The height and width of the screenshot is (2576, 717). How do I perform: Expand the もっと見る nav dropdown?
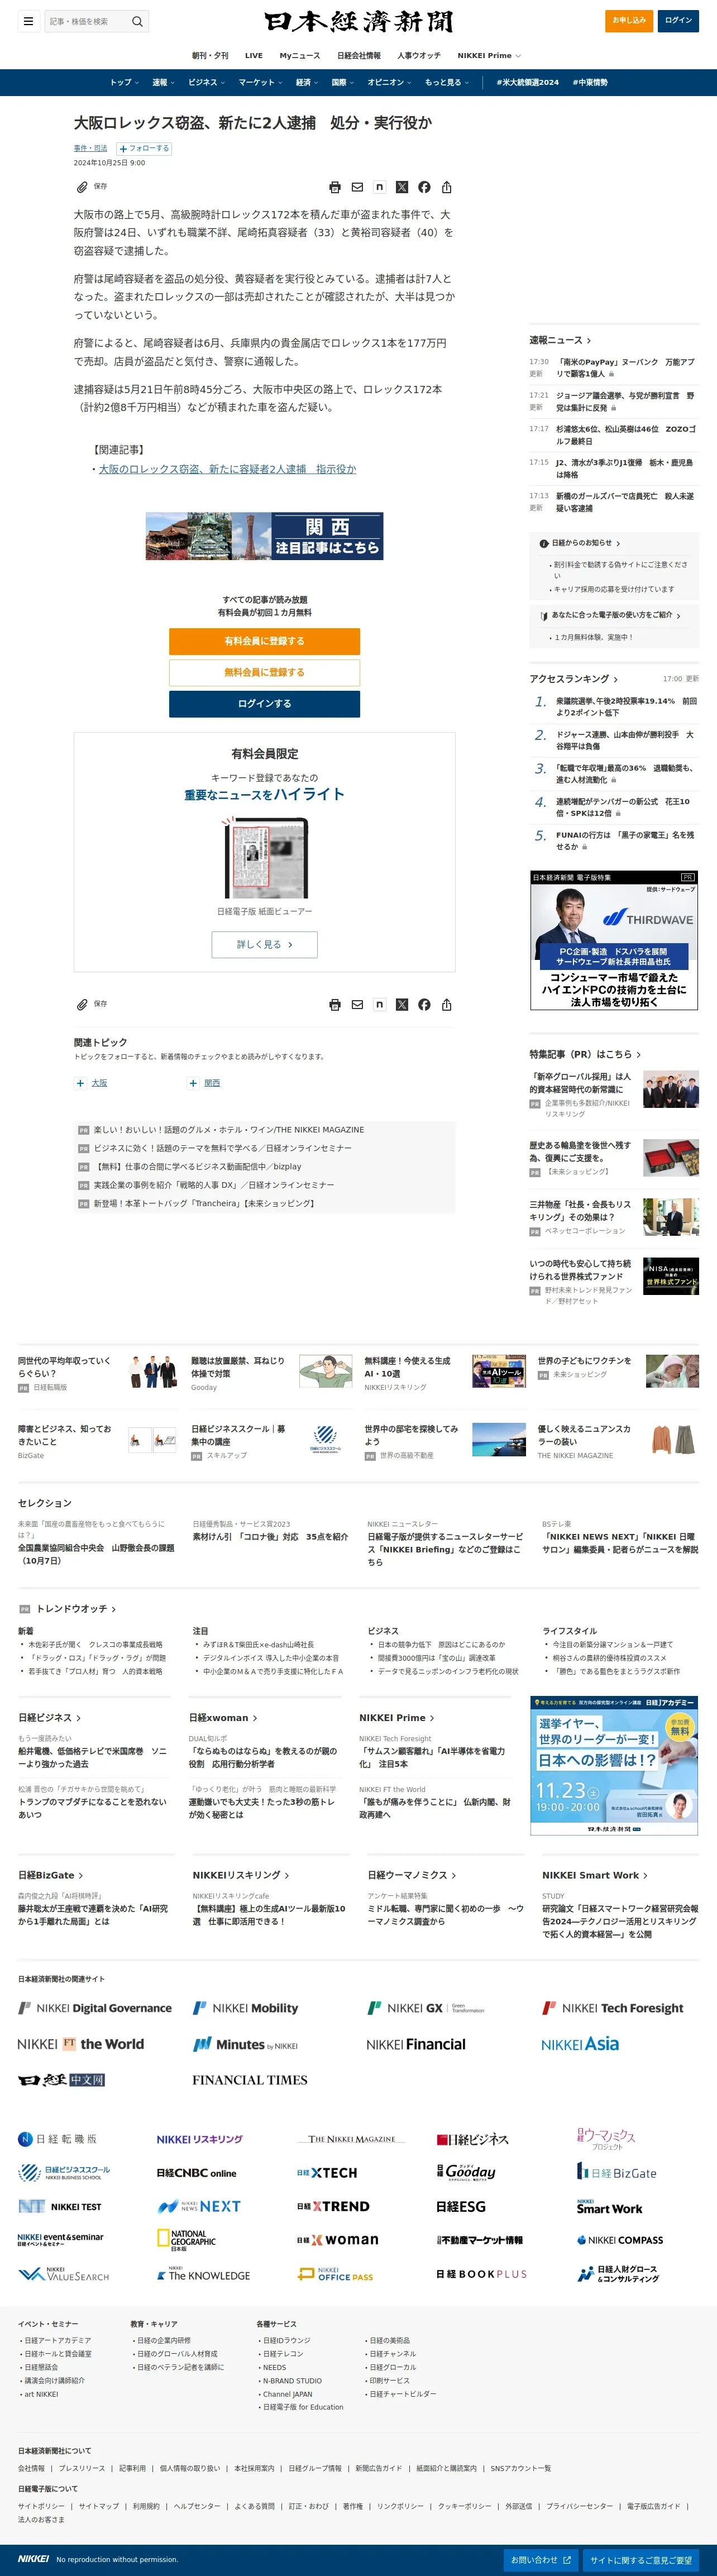(447, 83)
